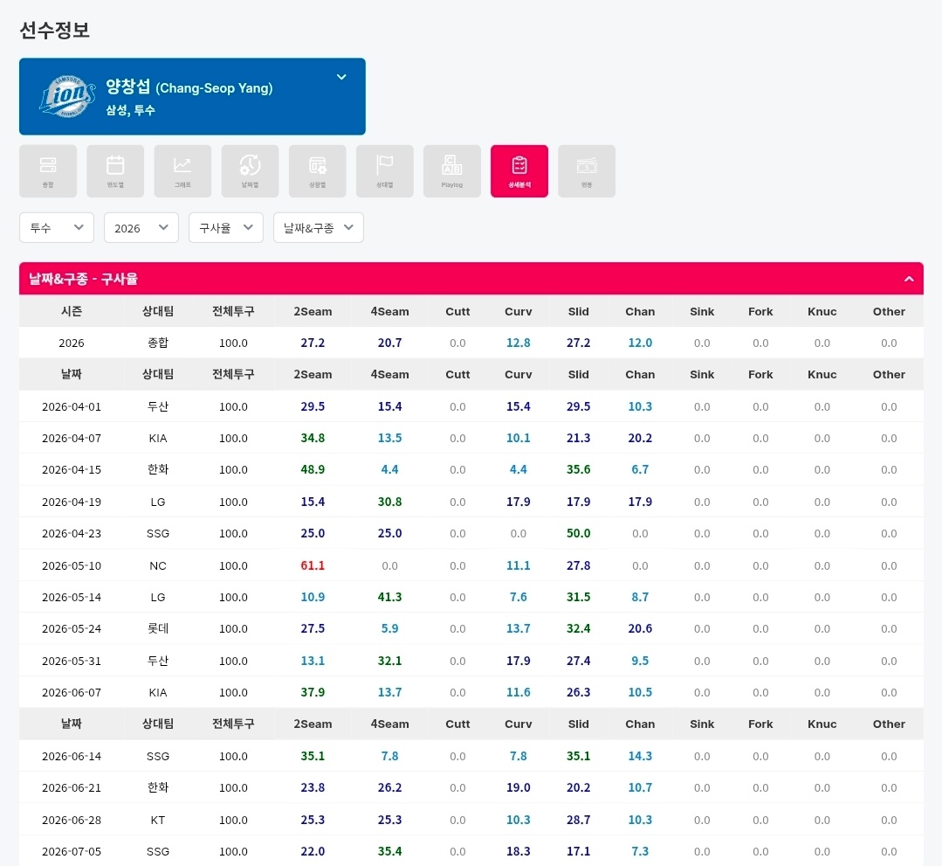
Task: Click the Samsung Lions team logo
Action: pyautogui.click(x=67, y=96)
